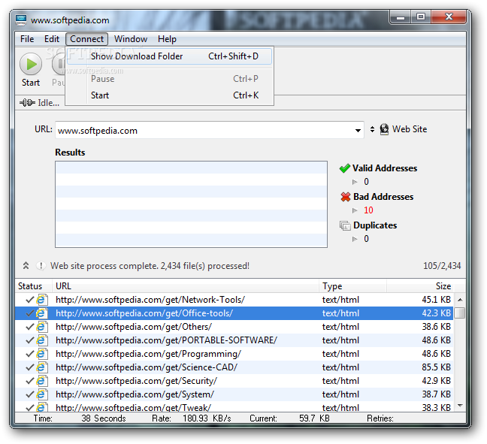Sort list by Type column header
This screenshot has height=444, width=487.
point(353,286)
